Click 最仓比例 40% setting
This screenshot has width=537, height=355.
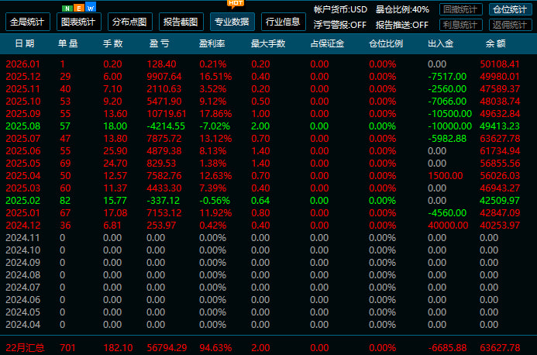pyautogui.click(x=402, y=9)
